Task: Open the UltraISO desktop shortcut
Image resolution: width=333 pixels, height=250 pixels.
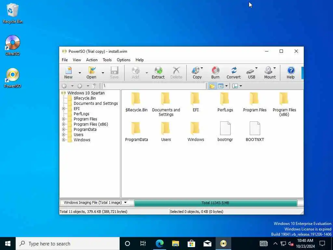Action: tap(13, 45)
